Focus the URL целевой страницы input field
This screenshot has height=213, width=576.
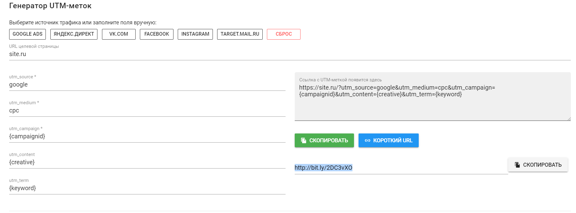290,54
